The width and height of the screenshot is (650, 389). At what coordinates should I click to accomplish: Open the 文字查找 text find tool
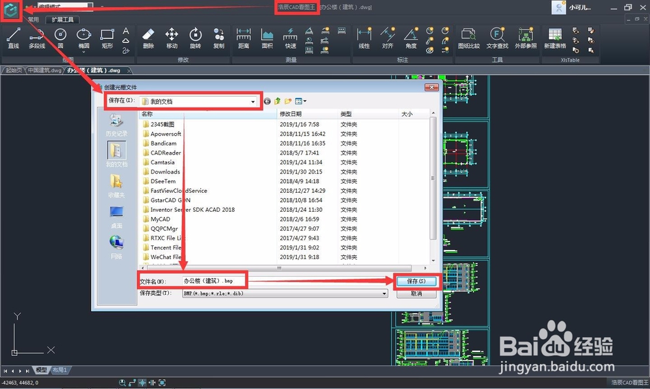click(497, 38)
